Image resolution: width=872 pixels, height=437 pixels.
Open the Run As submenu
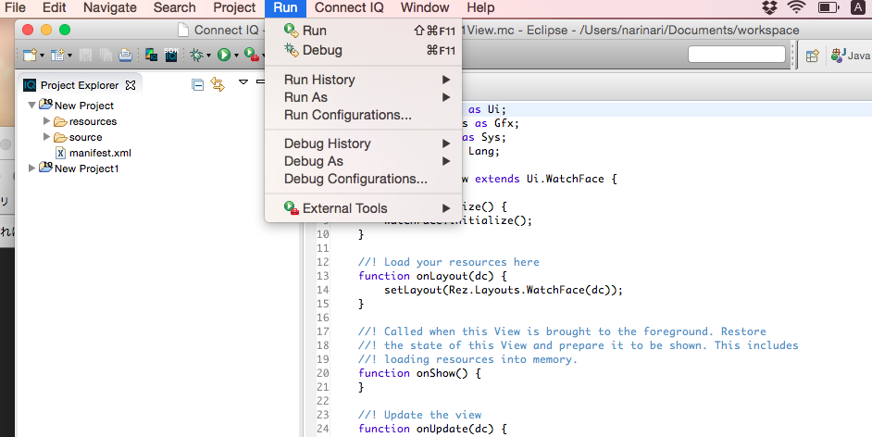tap(363, 97)
